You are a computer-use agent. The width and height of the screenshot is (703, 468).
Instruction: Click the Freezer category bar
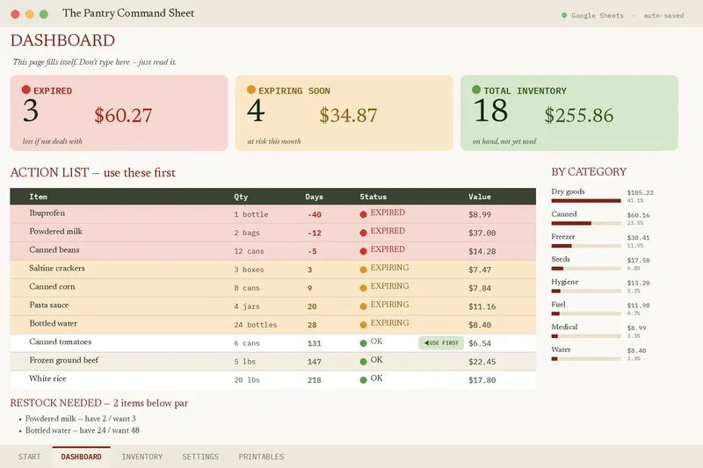click(x=586, y=246)
